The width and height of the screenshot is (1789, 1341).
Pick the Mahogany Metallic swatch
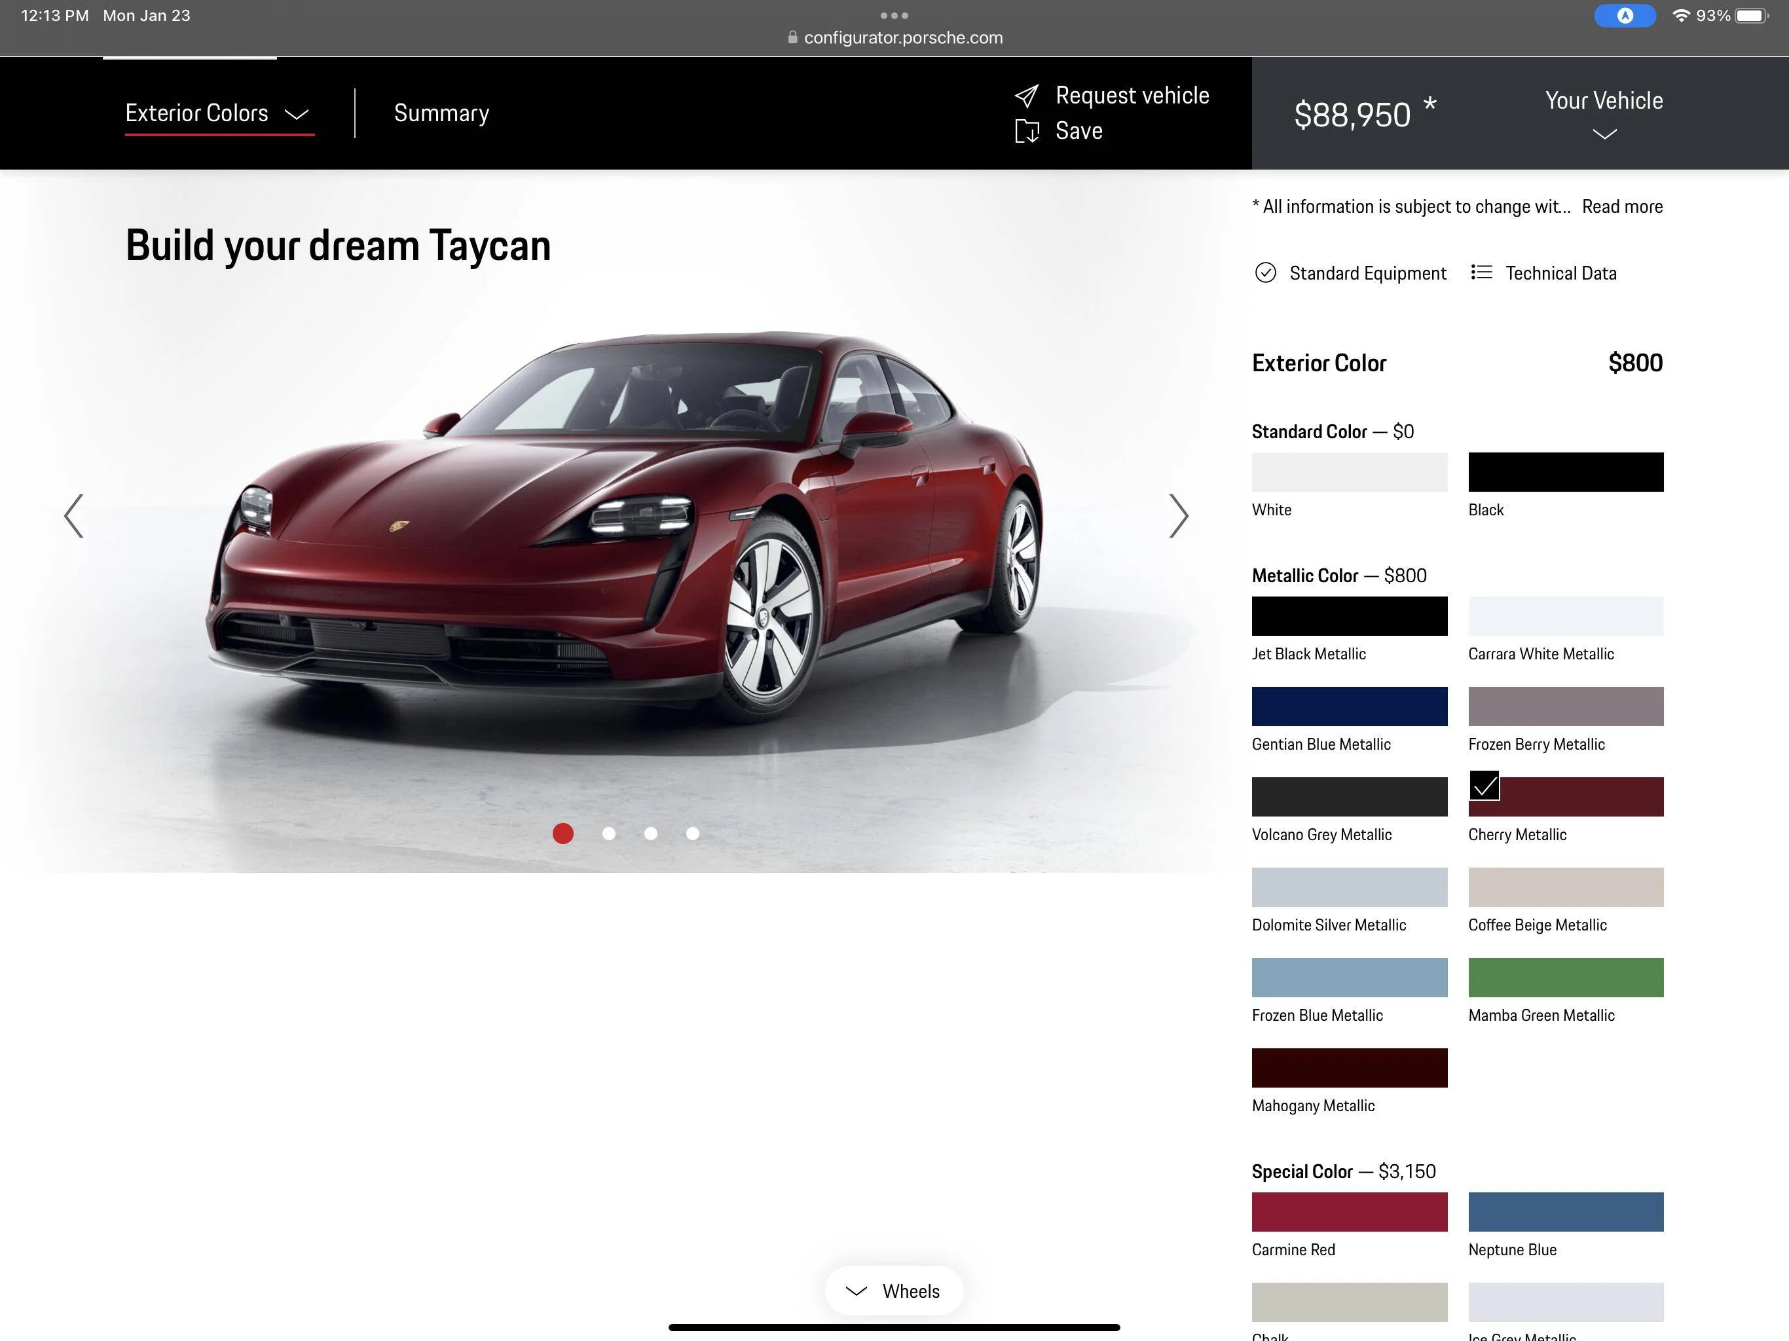coord(1349,1069)
